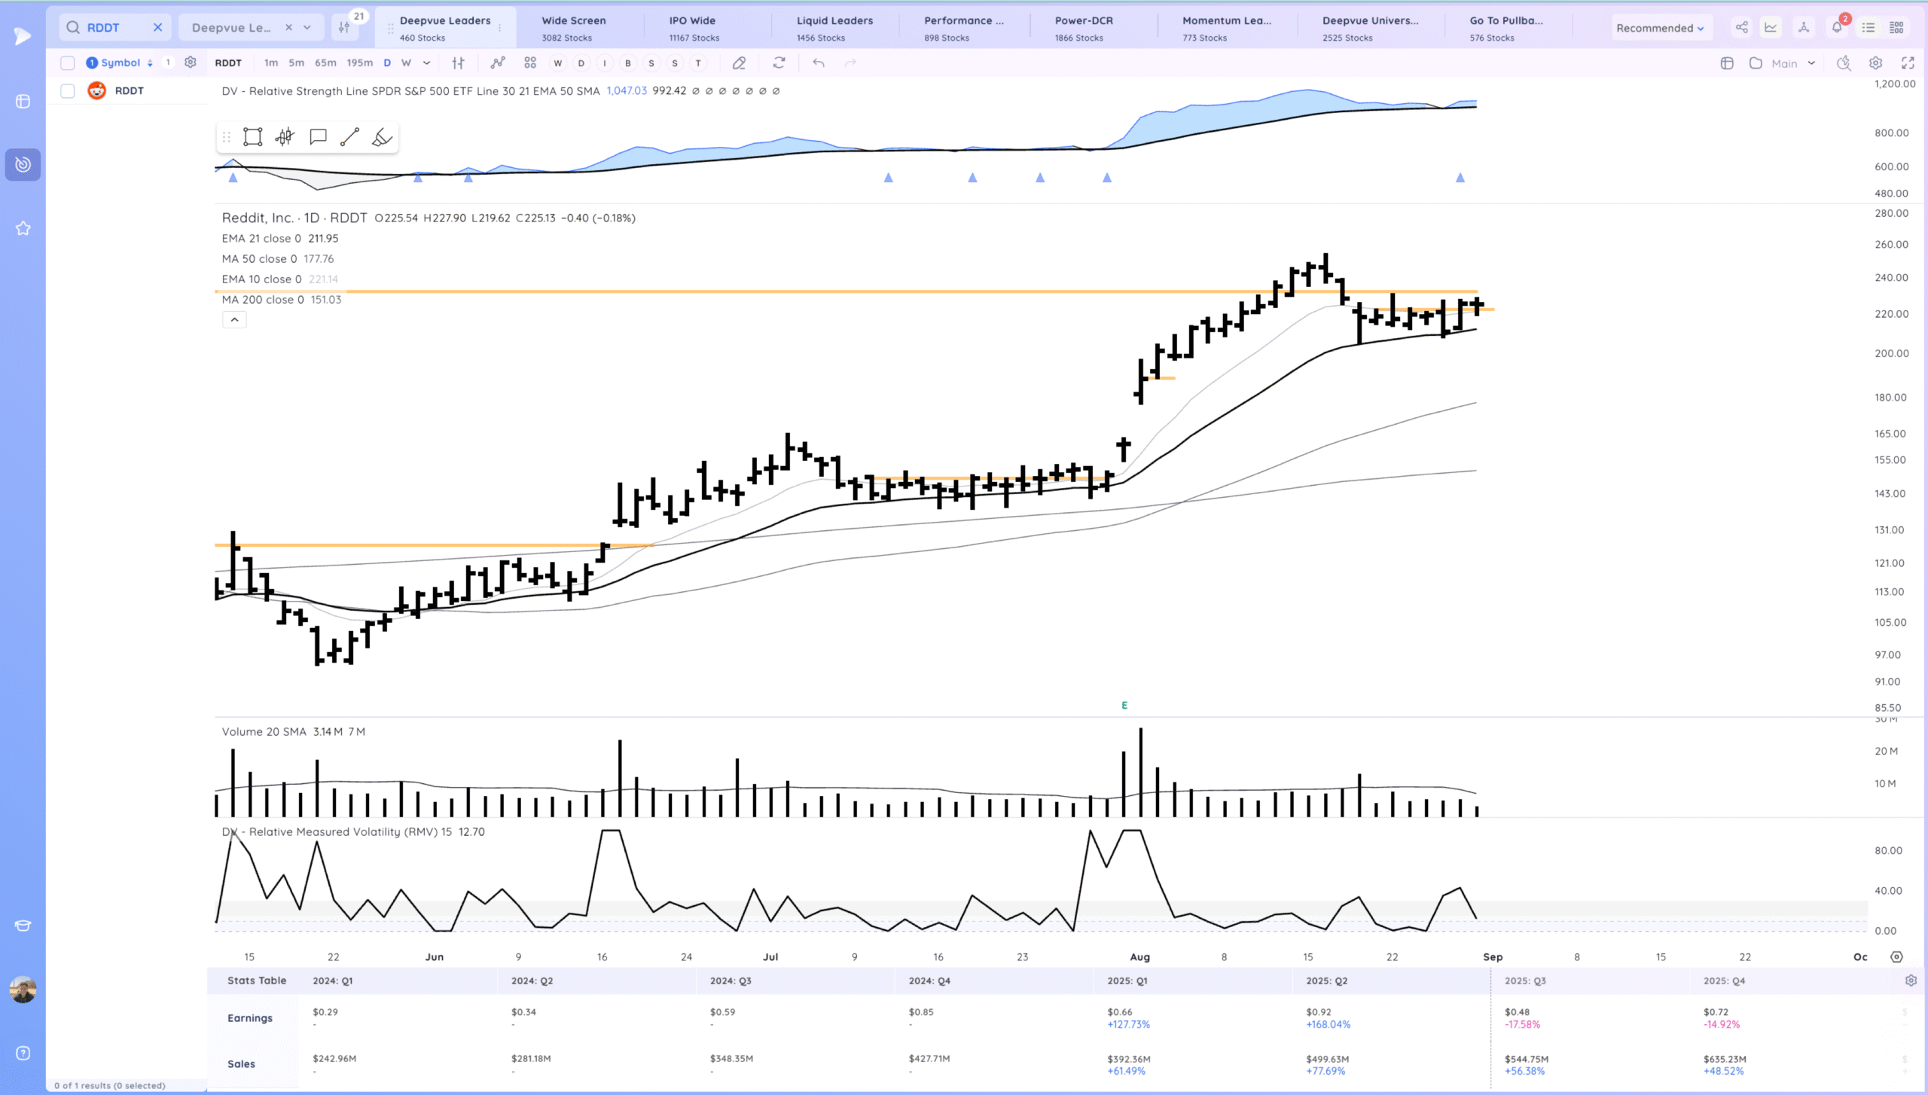
Task: Enter fullscreen chart mode
Action: coord(1908,63)
